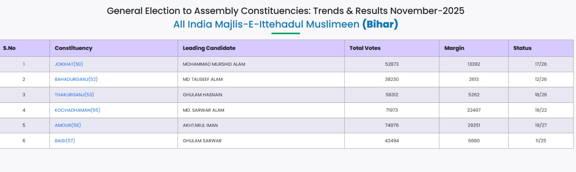Click the Total Votes column header

tap(365, 48)
